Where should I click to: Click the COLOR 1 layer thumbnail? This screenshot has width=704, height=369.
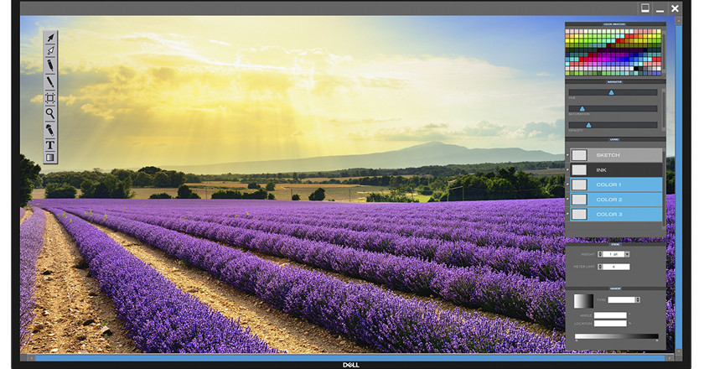579,184
